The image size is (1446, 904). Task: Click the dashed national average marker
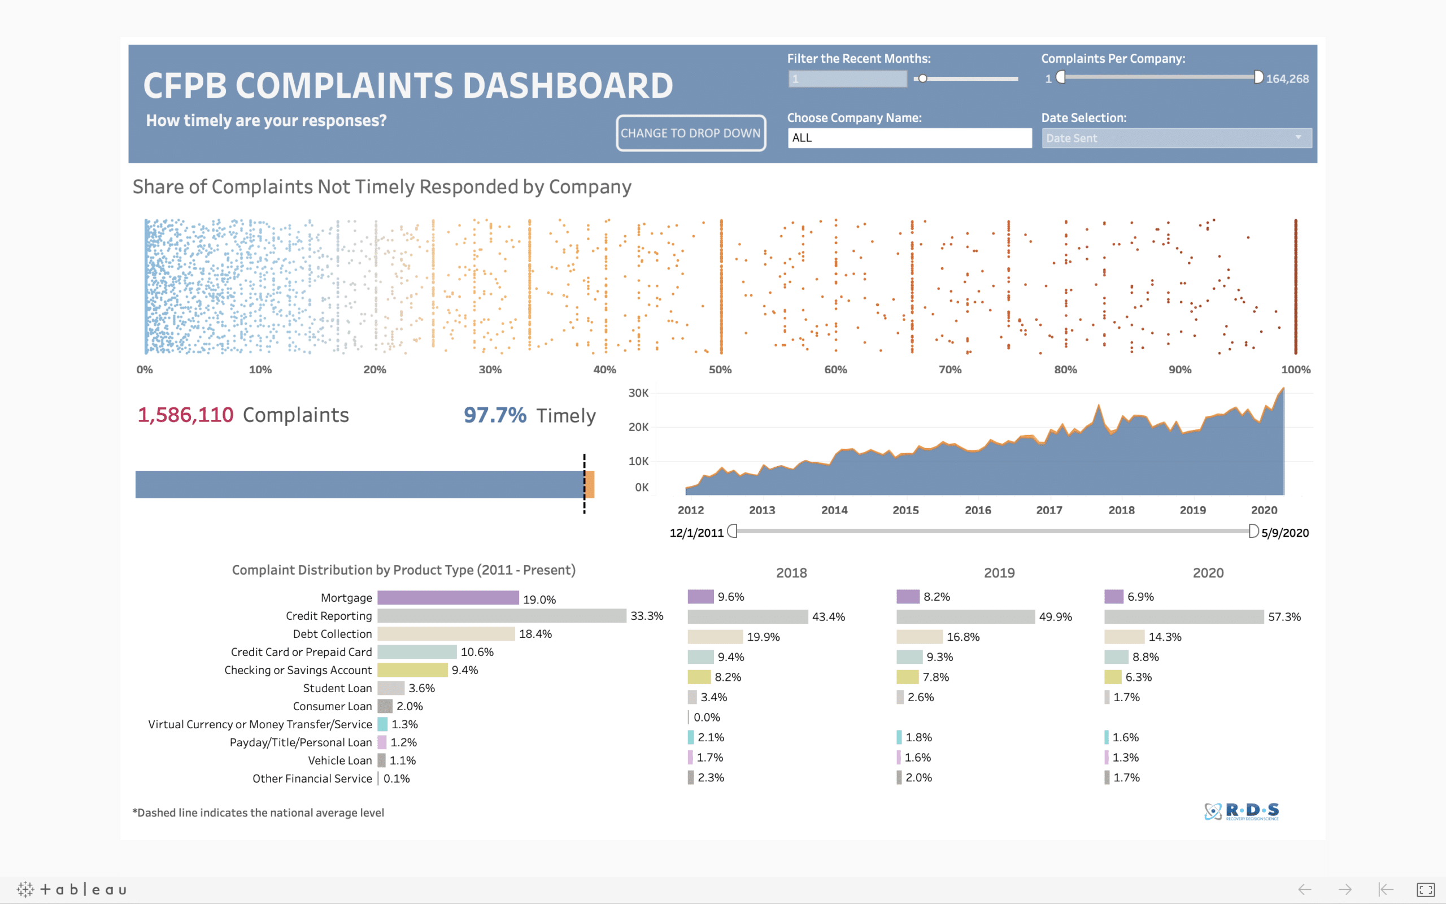[x=585, y=484]
